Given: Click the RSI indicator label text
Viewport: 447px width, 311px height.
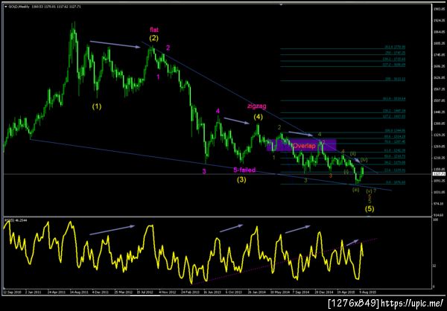Looking at the screenshot, I should (x=14, y=220).
